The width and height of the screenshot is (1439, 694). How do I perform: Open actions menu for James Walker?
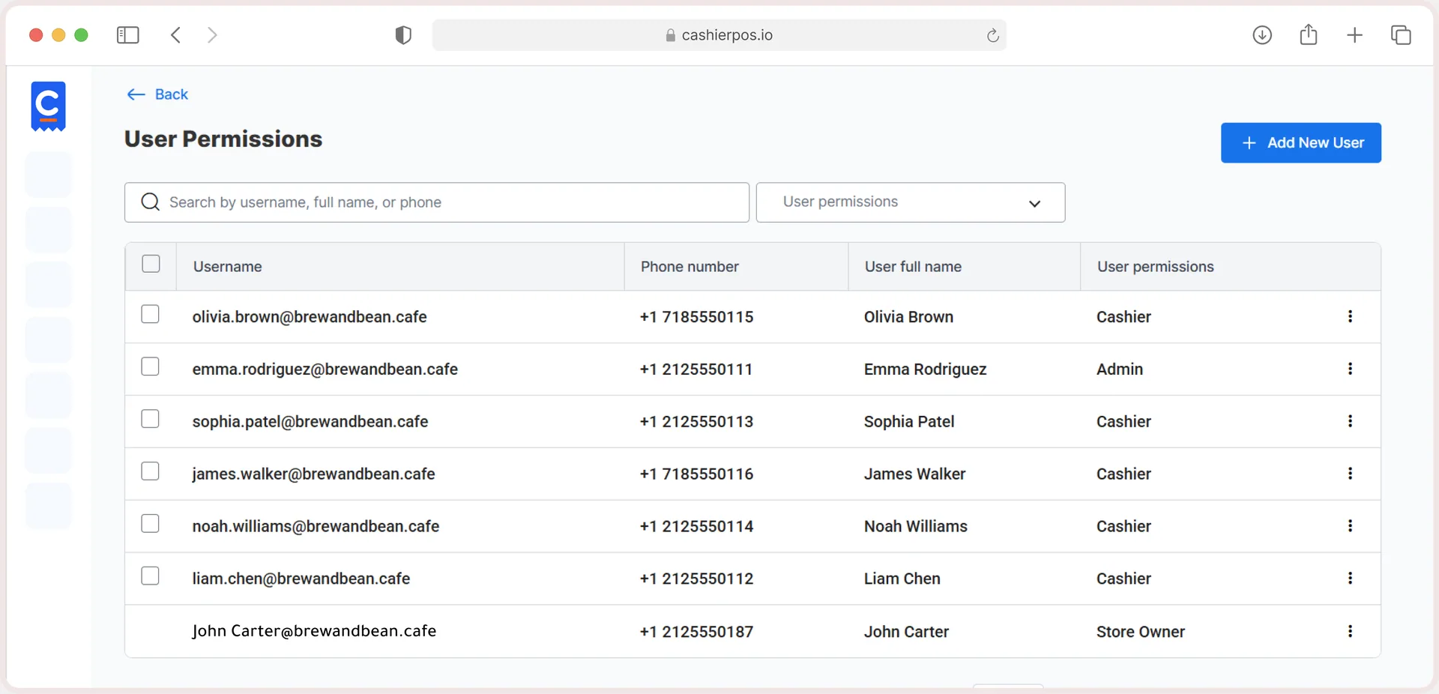[x=1350, y=474]
